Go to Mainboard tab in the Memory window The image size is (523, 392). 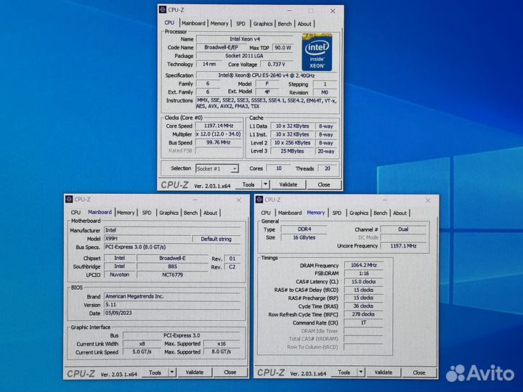pos(290,213)
